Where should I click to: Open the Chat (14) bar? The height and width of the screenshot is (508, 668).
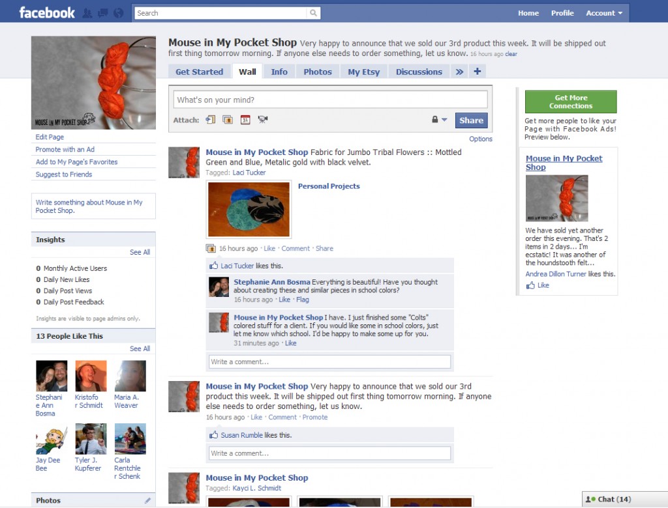pos(625,500)
